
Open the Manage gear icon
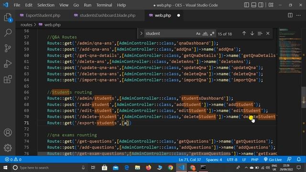click(x=8, y=148)
